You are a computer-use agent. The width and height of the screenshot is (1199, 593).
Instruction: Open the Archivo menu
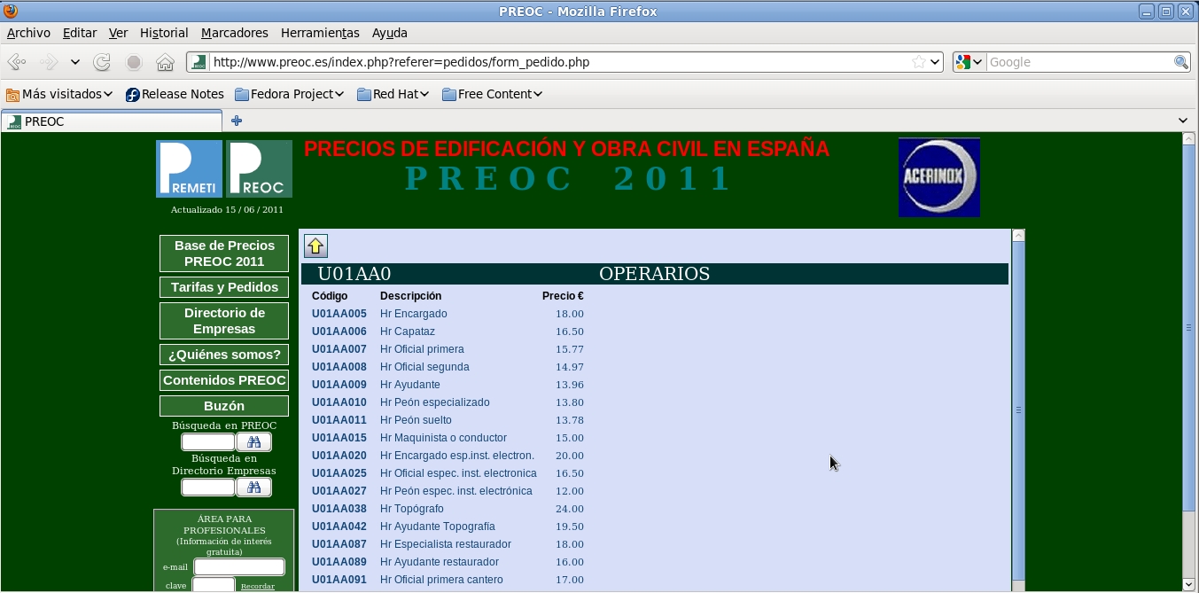pos(28,33)
